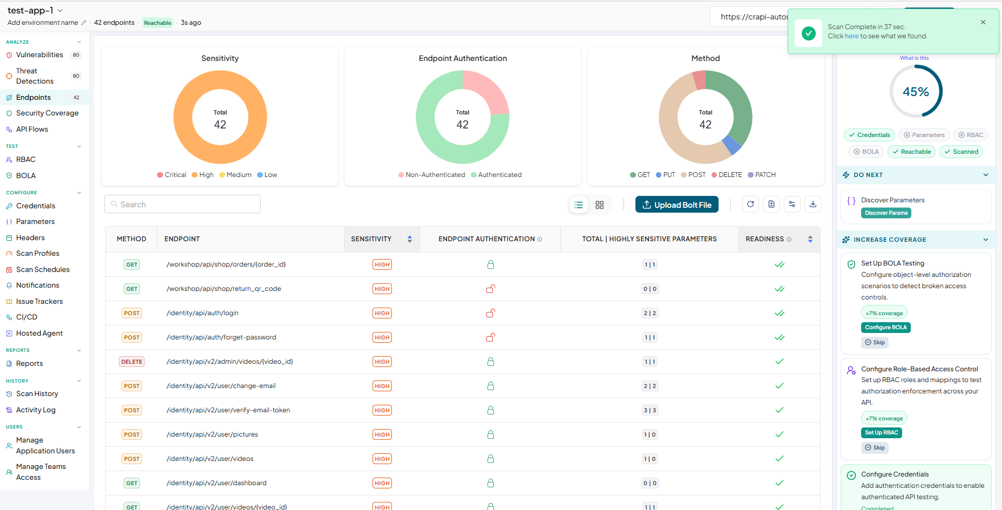Close the Scan Complete notification
Screen dimensions: 1002x510
coord(983,22)
